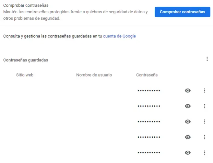Open more actions for the fifth password row
This screenshot has width=213, height=163.
[204, 153]
